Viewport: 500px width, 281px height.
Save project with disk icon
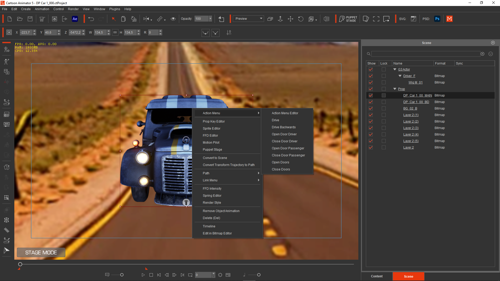[x=30, y=19]
